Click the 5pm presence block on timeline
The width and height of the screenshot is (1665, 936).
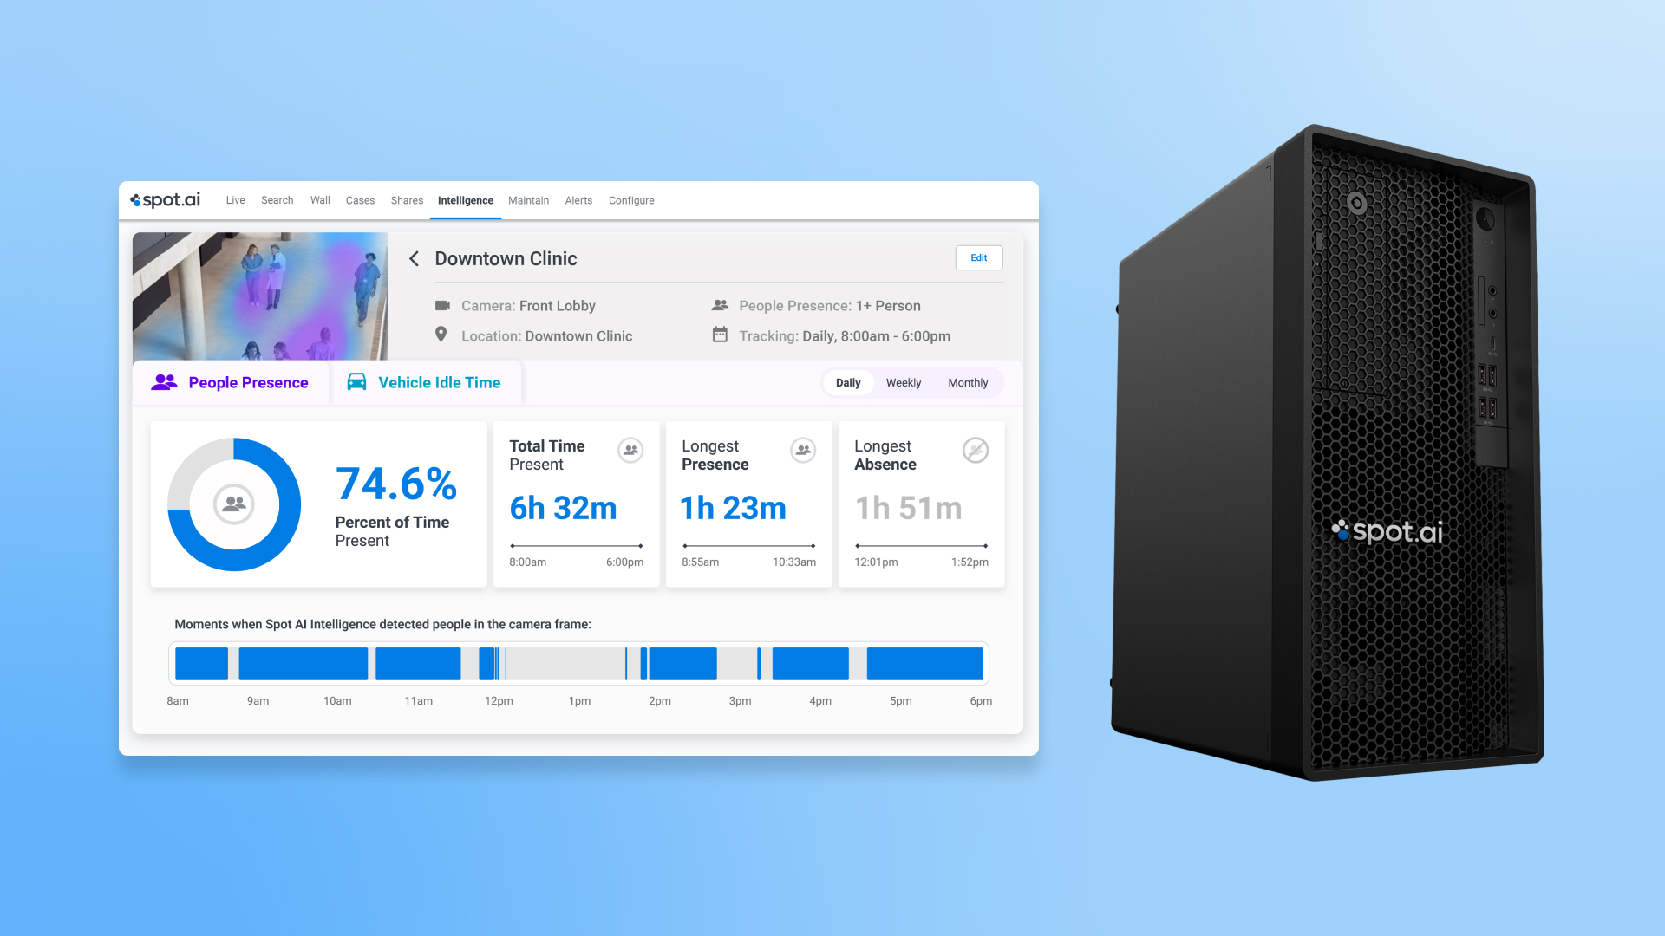point(924,663)
